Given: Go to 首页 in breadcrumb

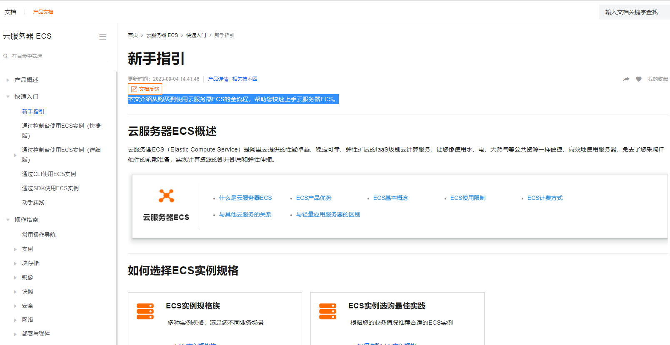Looking at the screenshot, I should point(133,35).
